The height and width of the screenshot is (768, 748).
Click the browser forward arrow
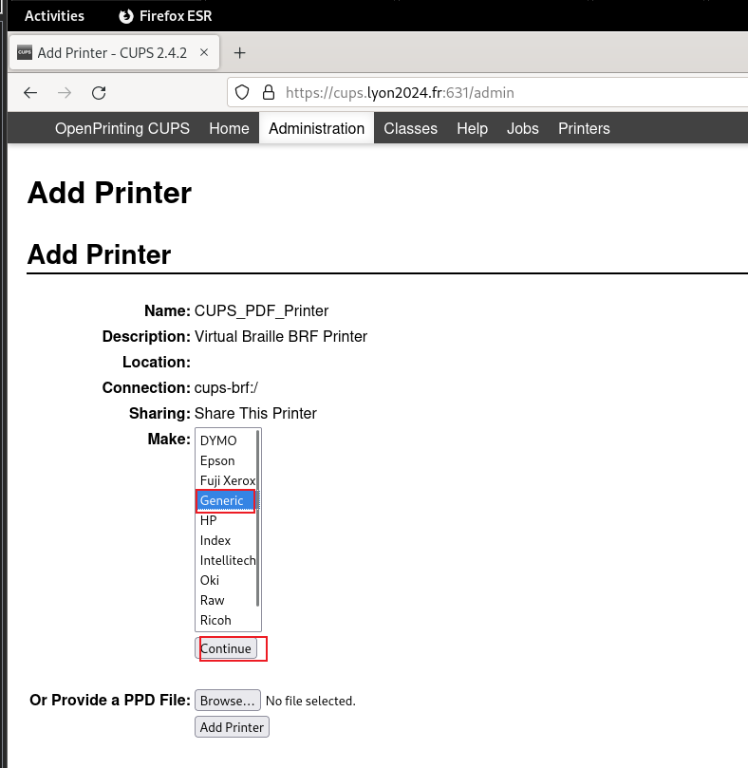tap(65, 93)
